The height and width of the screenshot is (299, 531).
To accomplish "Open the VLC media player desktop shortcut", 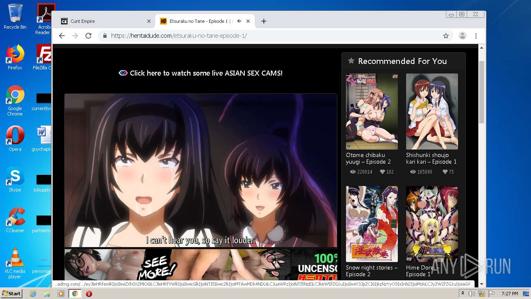I will pos(15,263).
